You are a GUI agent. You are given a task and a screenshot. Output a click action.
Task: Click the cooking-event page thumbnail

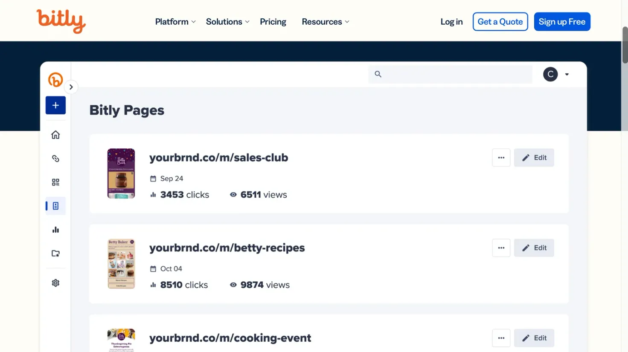click(x=121, y=340)
